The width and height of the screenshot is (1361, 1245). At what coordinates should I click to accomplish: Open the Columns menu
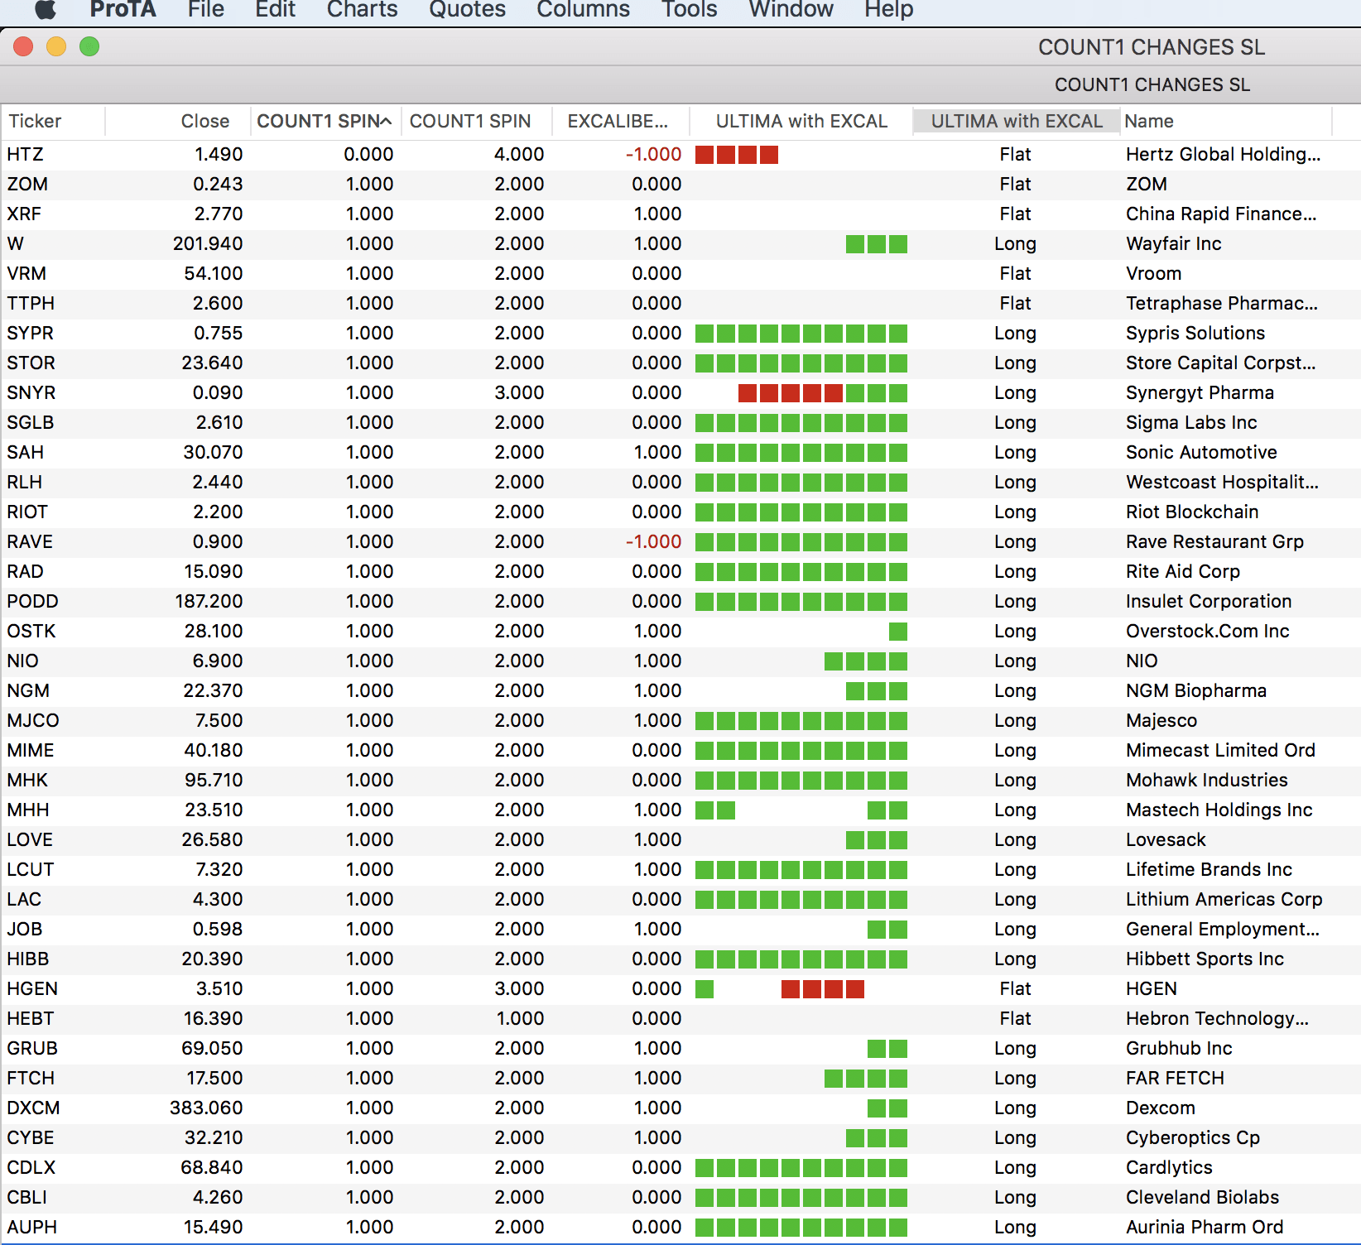point(583,9)
